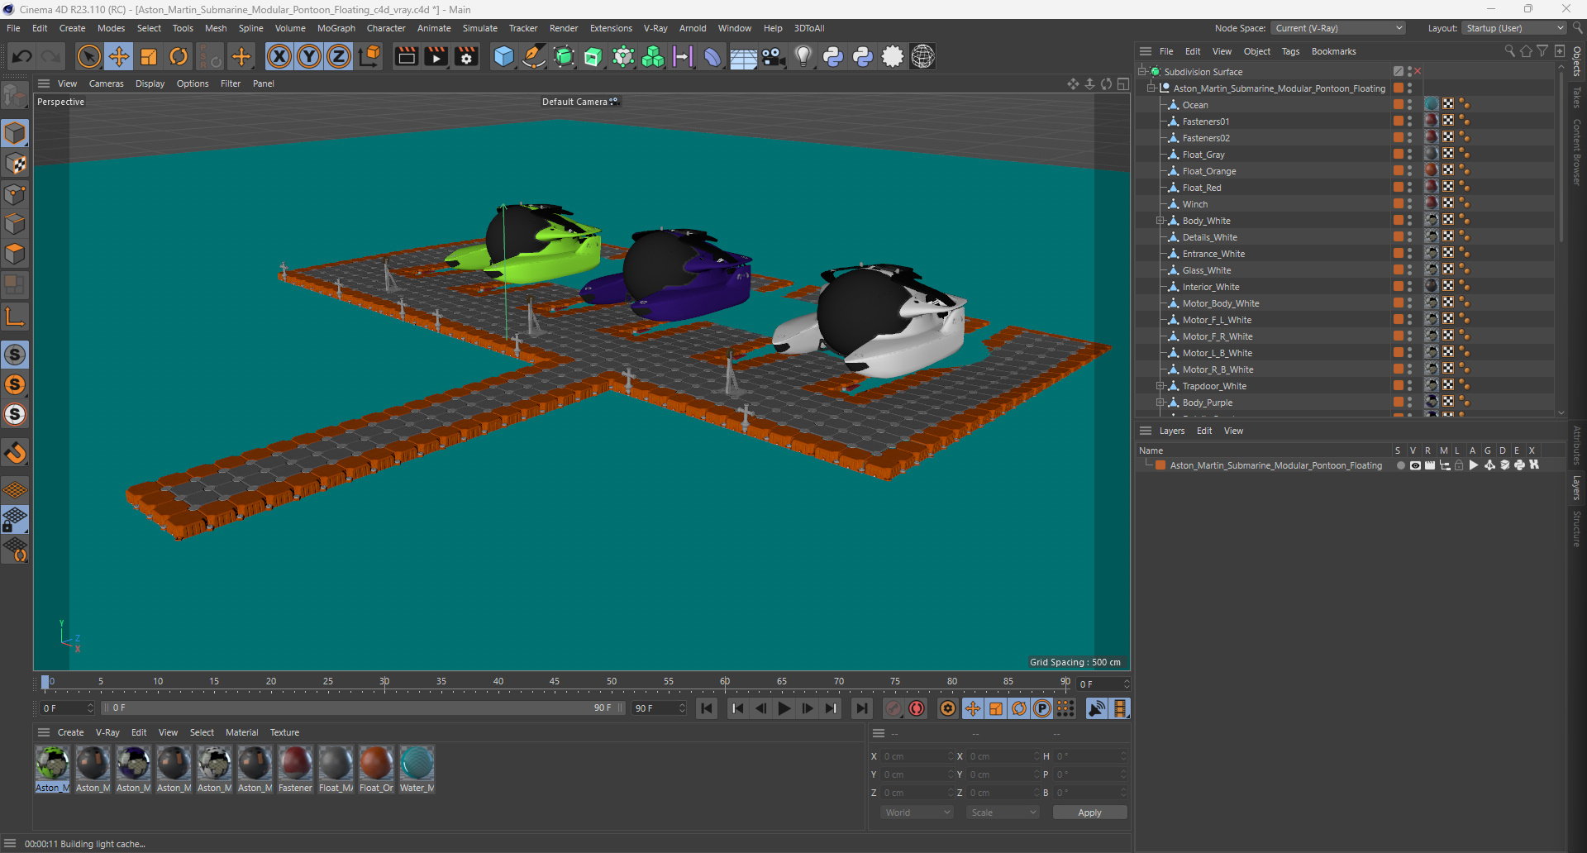This screenshot has height=853, width=1587.
Task: Toggle visibility dots for Winch object
Action: click(1410, 204)
